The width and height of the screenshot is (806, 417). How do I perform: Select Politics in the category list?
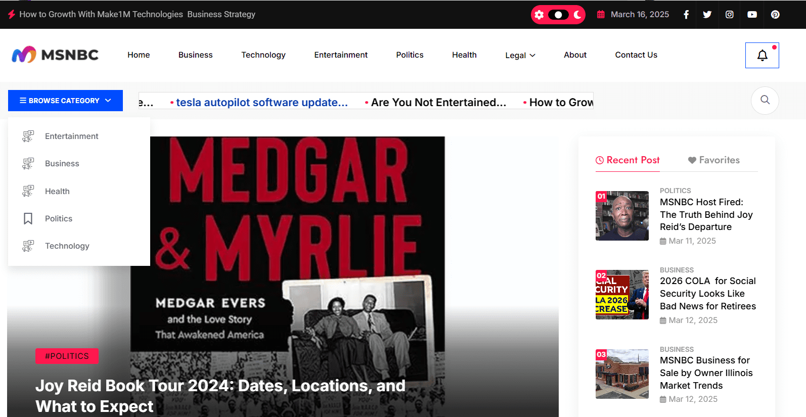coord(59,218)
